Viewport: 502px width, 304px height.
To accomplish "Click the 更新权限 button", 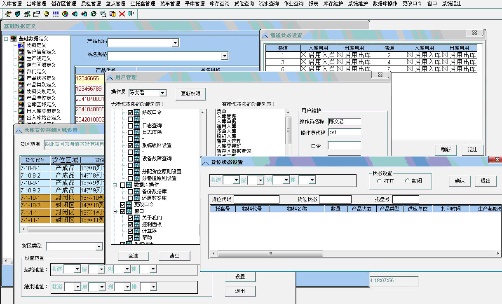I will (x=190, y=94).
